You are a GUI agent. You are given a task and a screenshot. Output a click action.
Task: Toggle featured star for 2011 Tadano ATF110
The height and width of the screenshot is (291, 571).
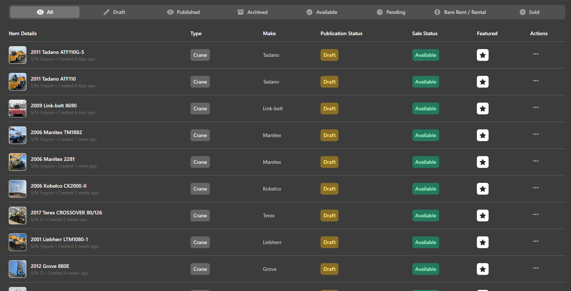pyautogui.click(x=482, y=82)
